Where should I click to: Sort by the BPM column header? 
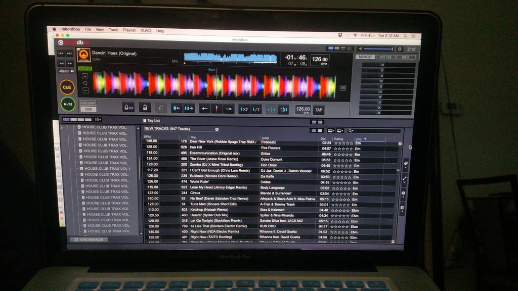[147, 136]
